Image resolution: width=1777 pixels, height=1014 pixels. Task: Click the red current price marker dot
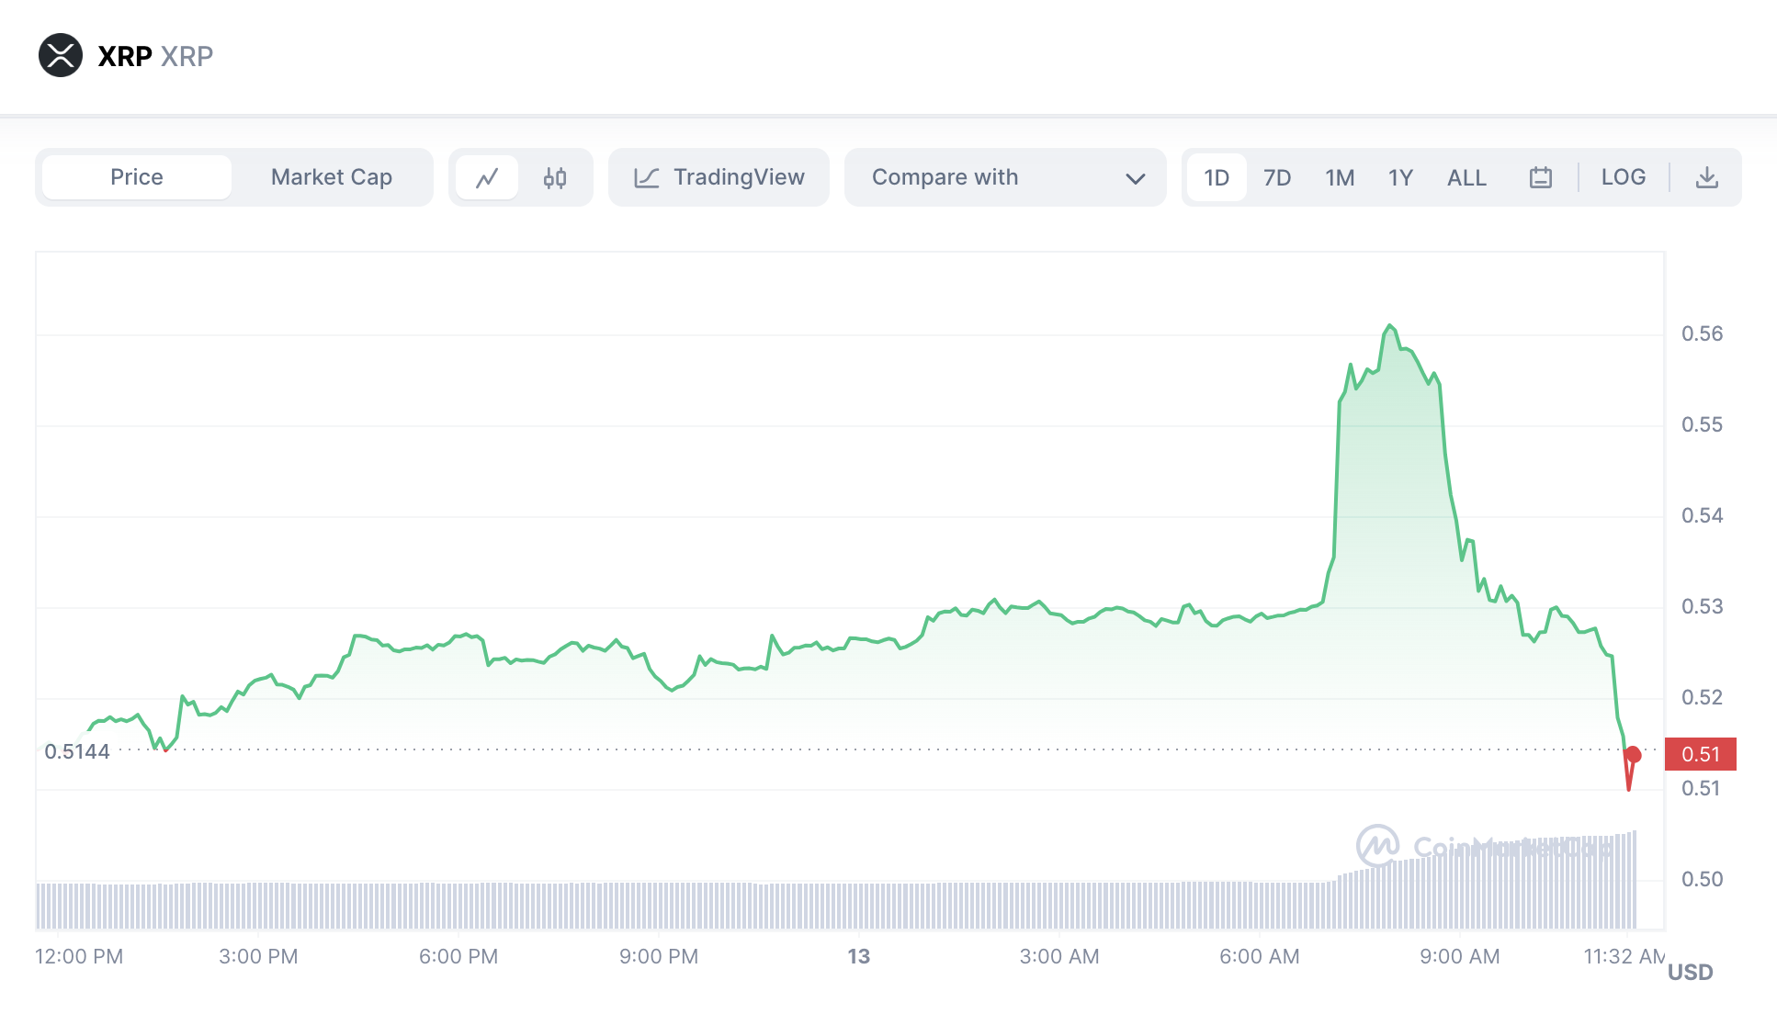click(1633, 755)
